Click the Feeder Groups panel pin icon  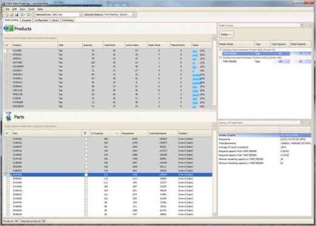coord(306,25)
